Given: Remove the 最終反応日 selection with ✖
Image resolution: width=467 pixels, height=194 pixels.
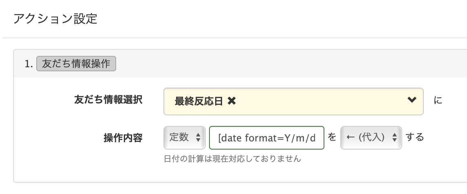Looking at the screenshot, I should (x=231, y=101).
